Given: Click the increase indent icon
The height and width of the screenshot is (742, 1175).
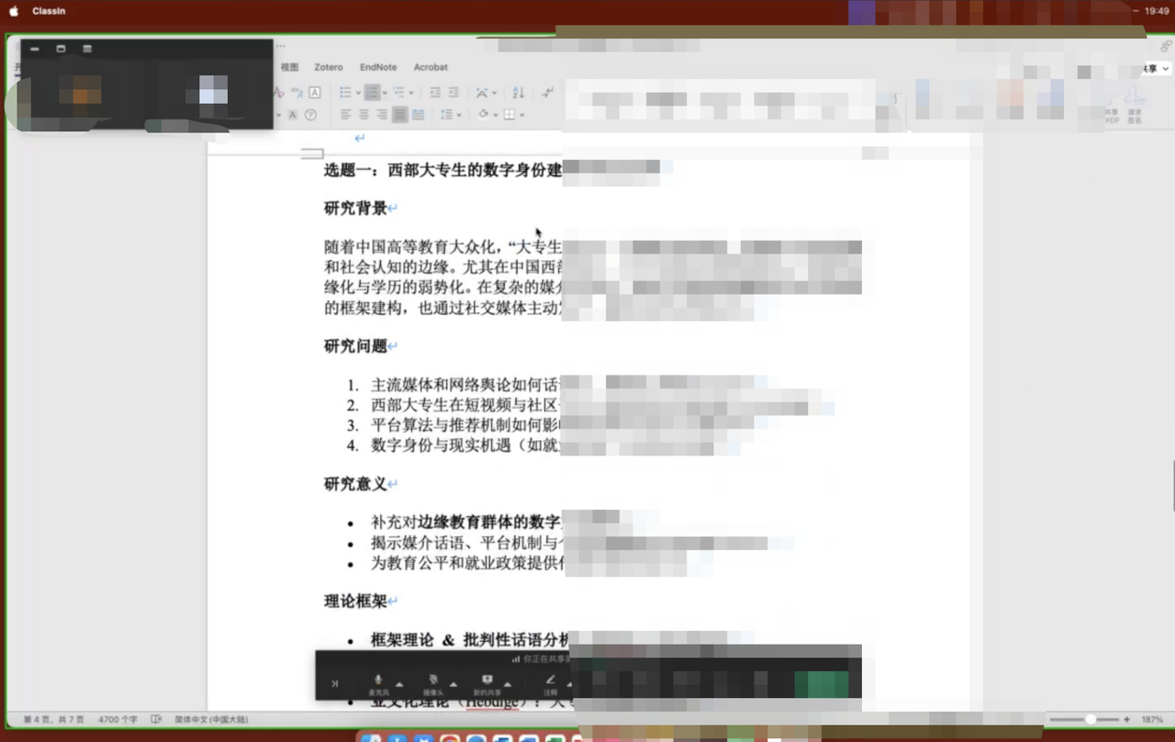Looking at the screenshot, I should pos(453,93).
